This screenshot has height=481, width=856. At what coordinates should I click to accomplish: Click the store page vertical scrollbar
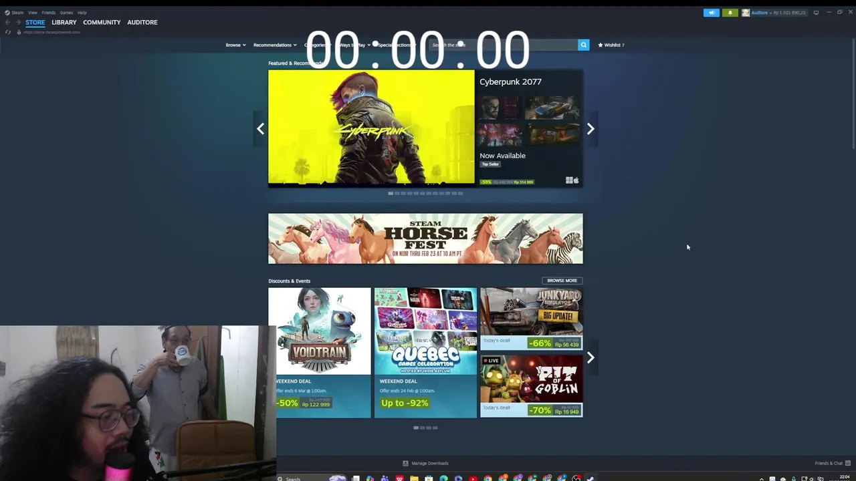click(x=853, y=94)
